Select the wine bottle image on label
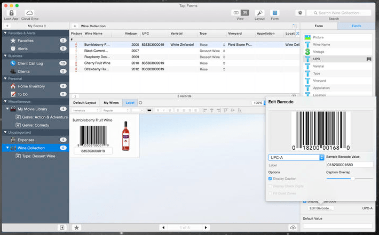 pyautogui.click(x=125, y=136)
